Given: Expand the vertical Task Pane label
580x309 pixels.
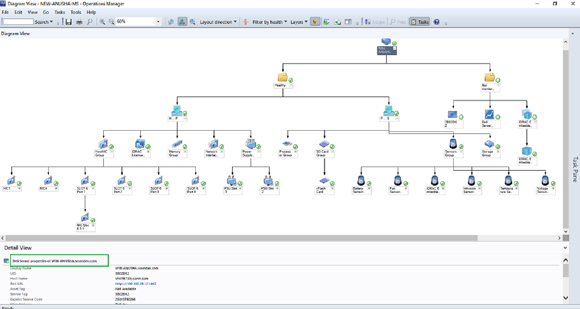Looking at the screenshot, I should coord(575,169).
